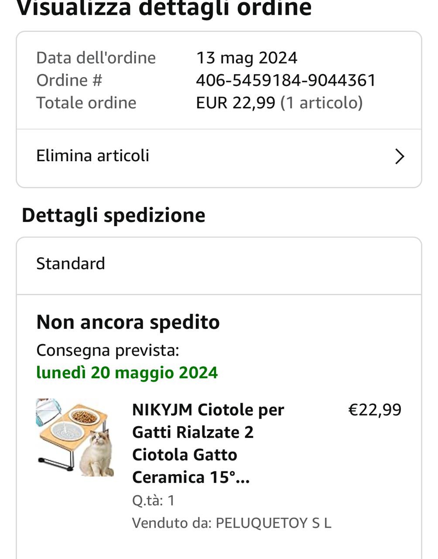Click the green lunedì 20 maggio 2024 date
This screenshot has width=438, height=559.
[127, 373]
